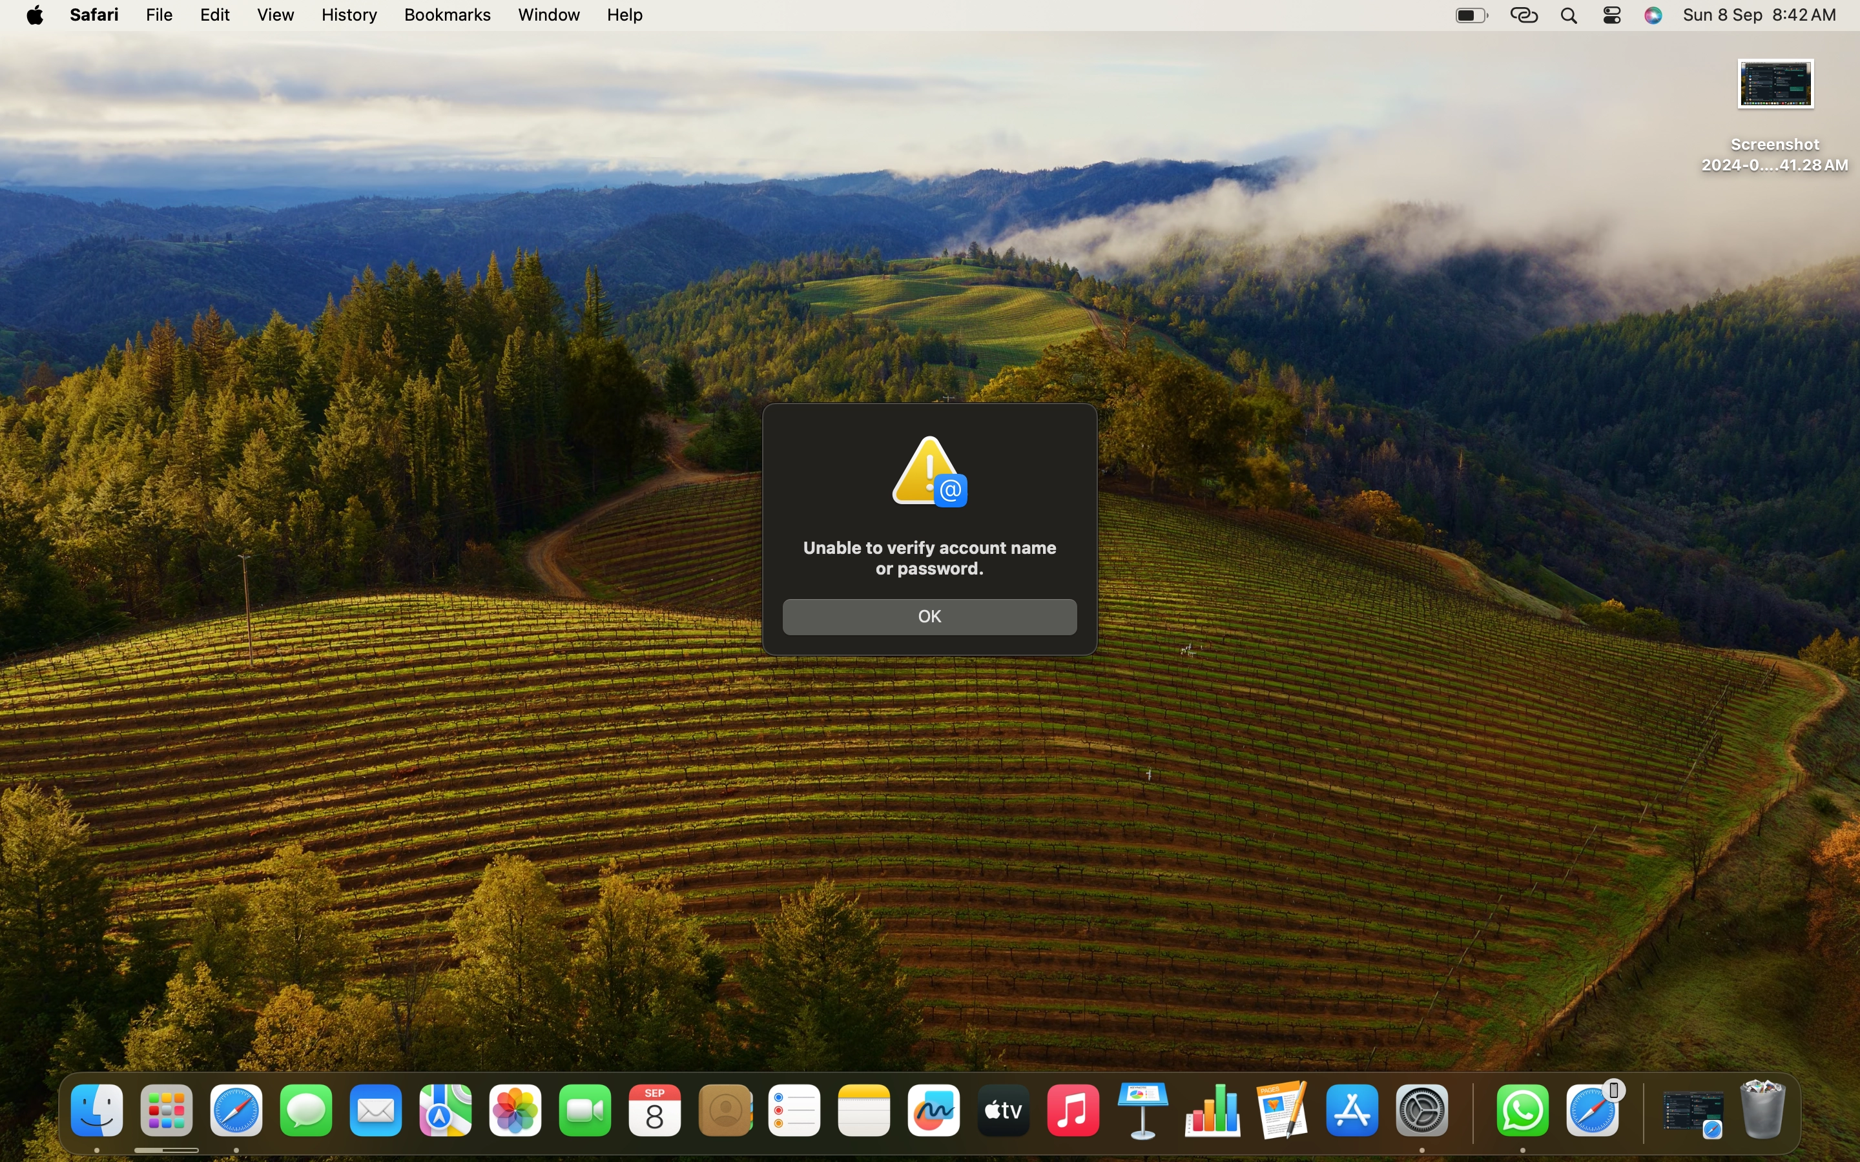Open Contacts from the Dock
Image resolution: width=1860 pixels, height=1162 pixels.
[725, 1110]
